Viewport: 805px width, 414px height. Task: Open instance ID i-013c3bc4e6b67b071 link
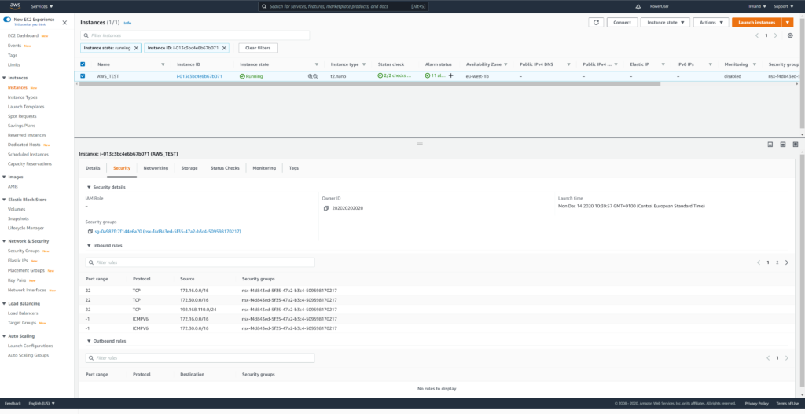tap(199, 76)
